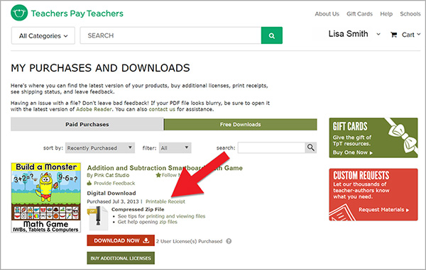Open the Adobe Reader link
426x270 pixels.
94,109
